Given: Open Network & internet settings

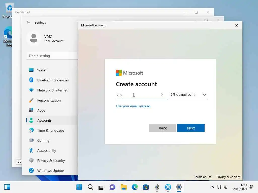Looking at the screenshot, I should pos(52,90).
